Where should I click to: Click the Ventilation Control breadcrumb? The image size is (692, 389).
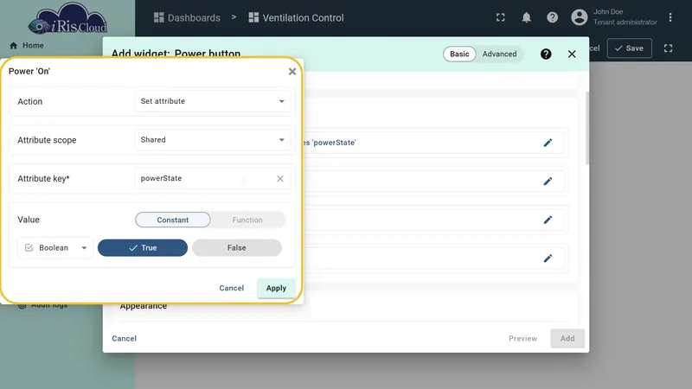click(x=296, y=17)
